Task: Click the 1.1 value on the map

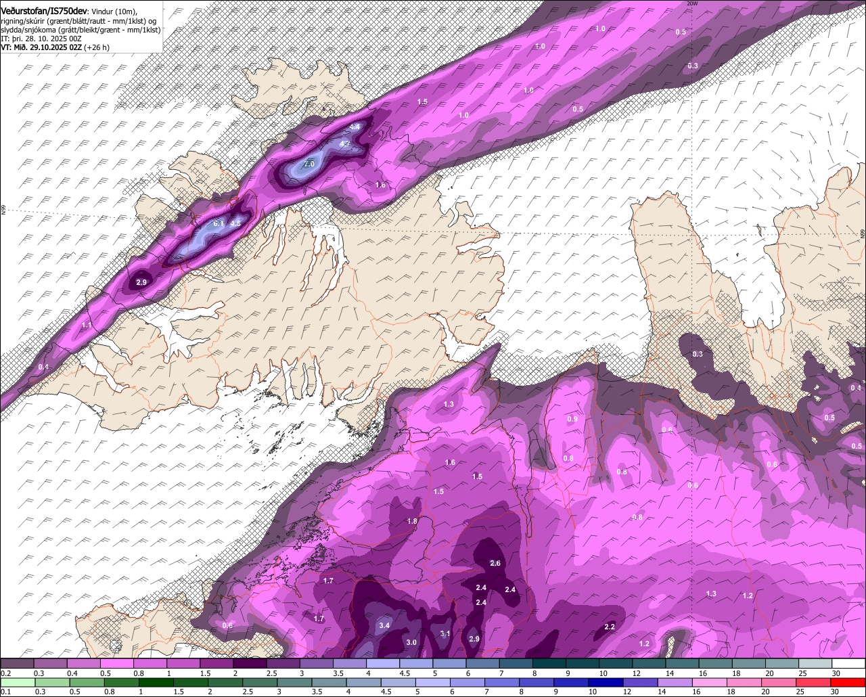Action: (x=86, y=325)
